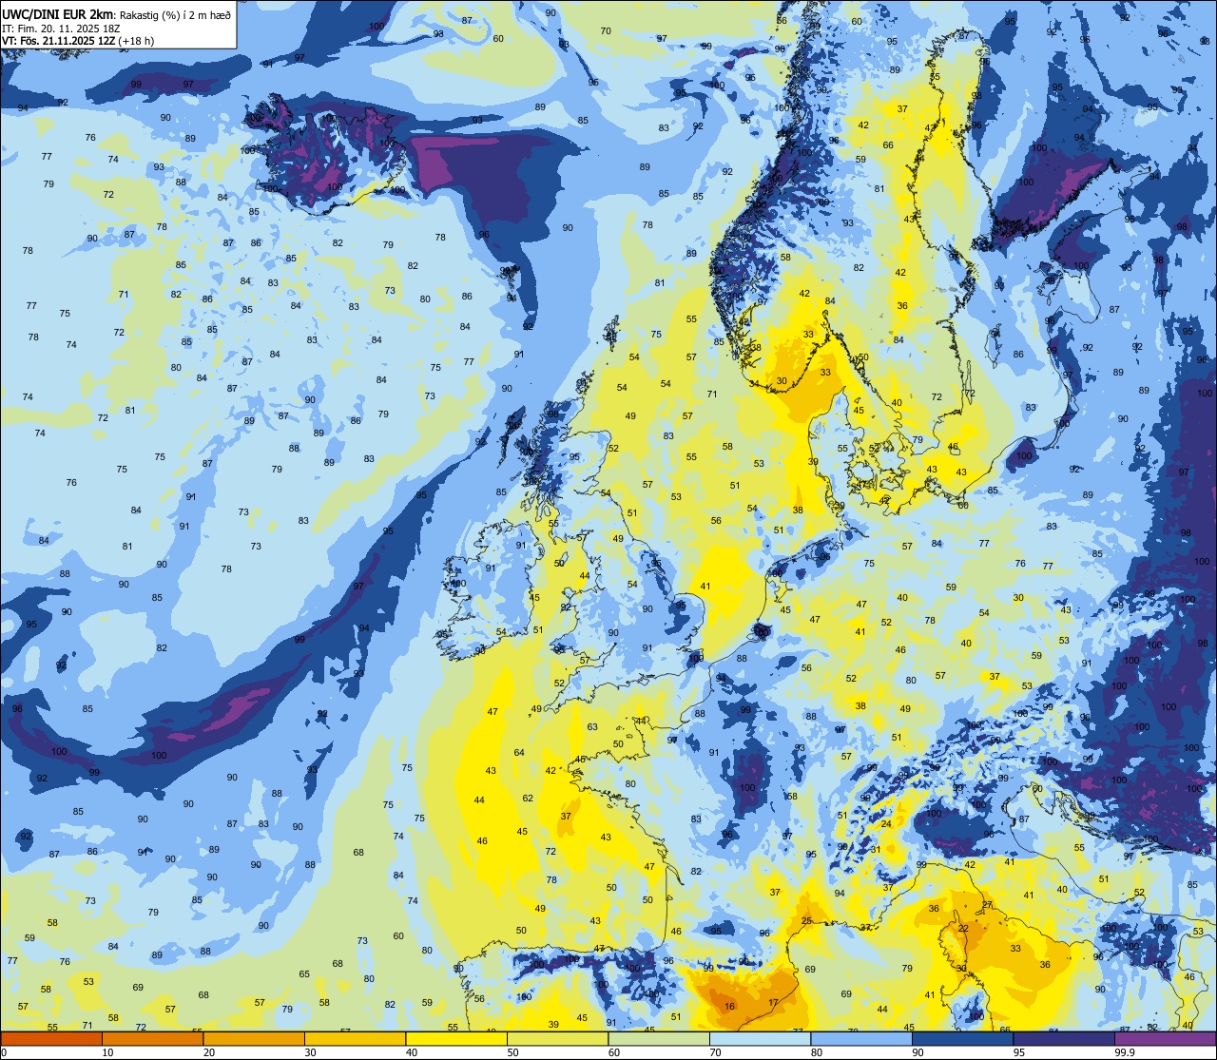Click the 95–99.9% navy legend swatch
Screen dimensions: 1217x1060
tap(1064, 1038)
